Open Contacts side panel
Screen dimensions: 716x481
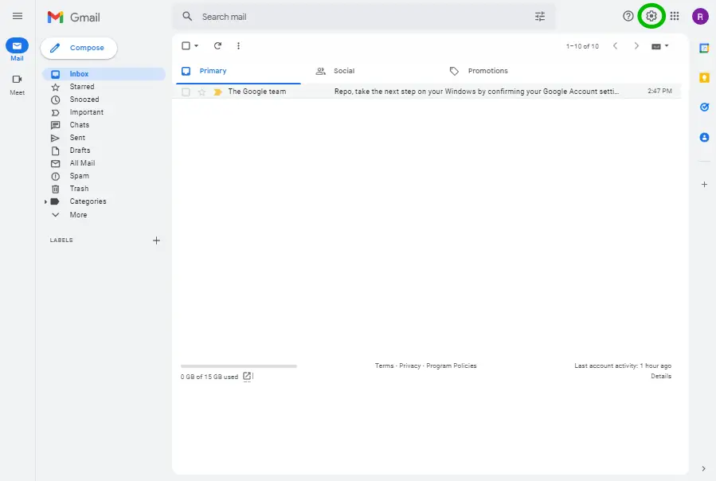[704, 137]
